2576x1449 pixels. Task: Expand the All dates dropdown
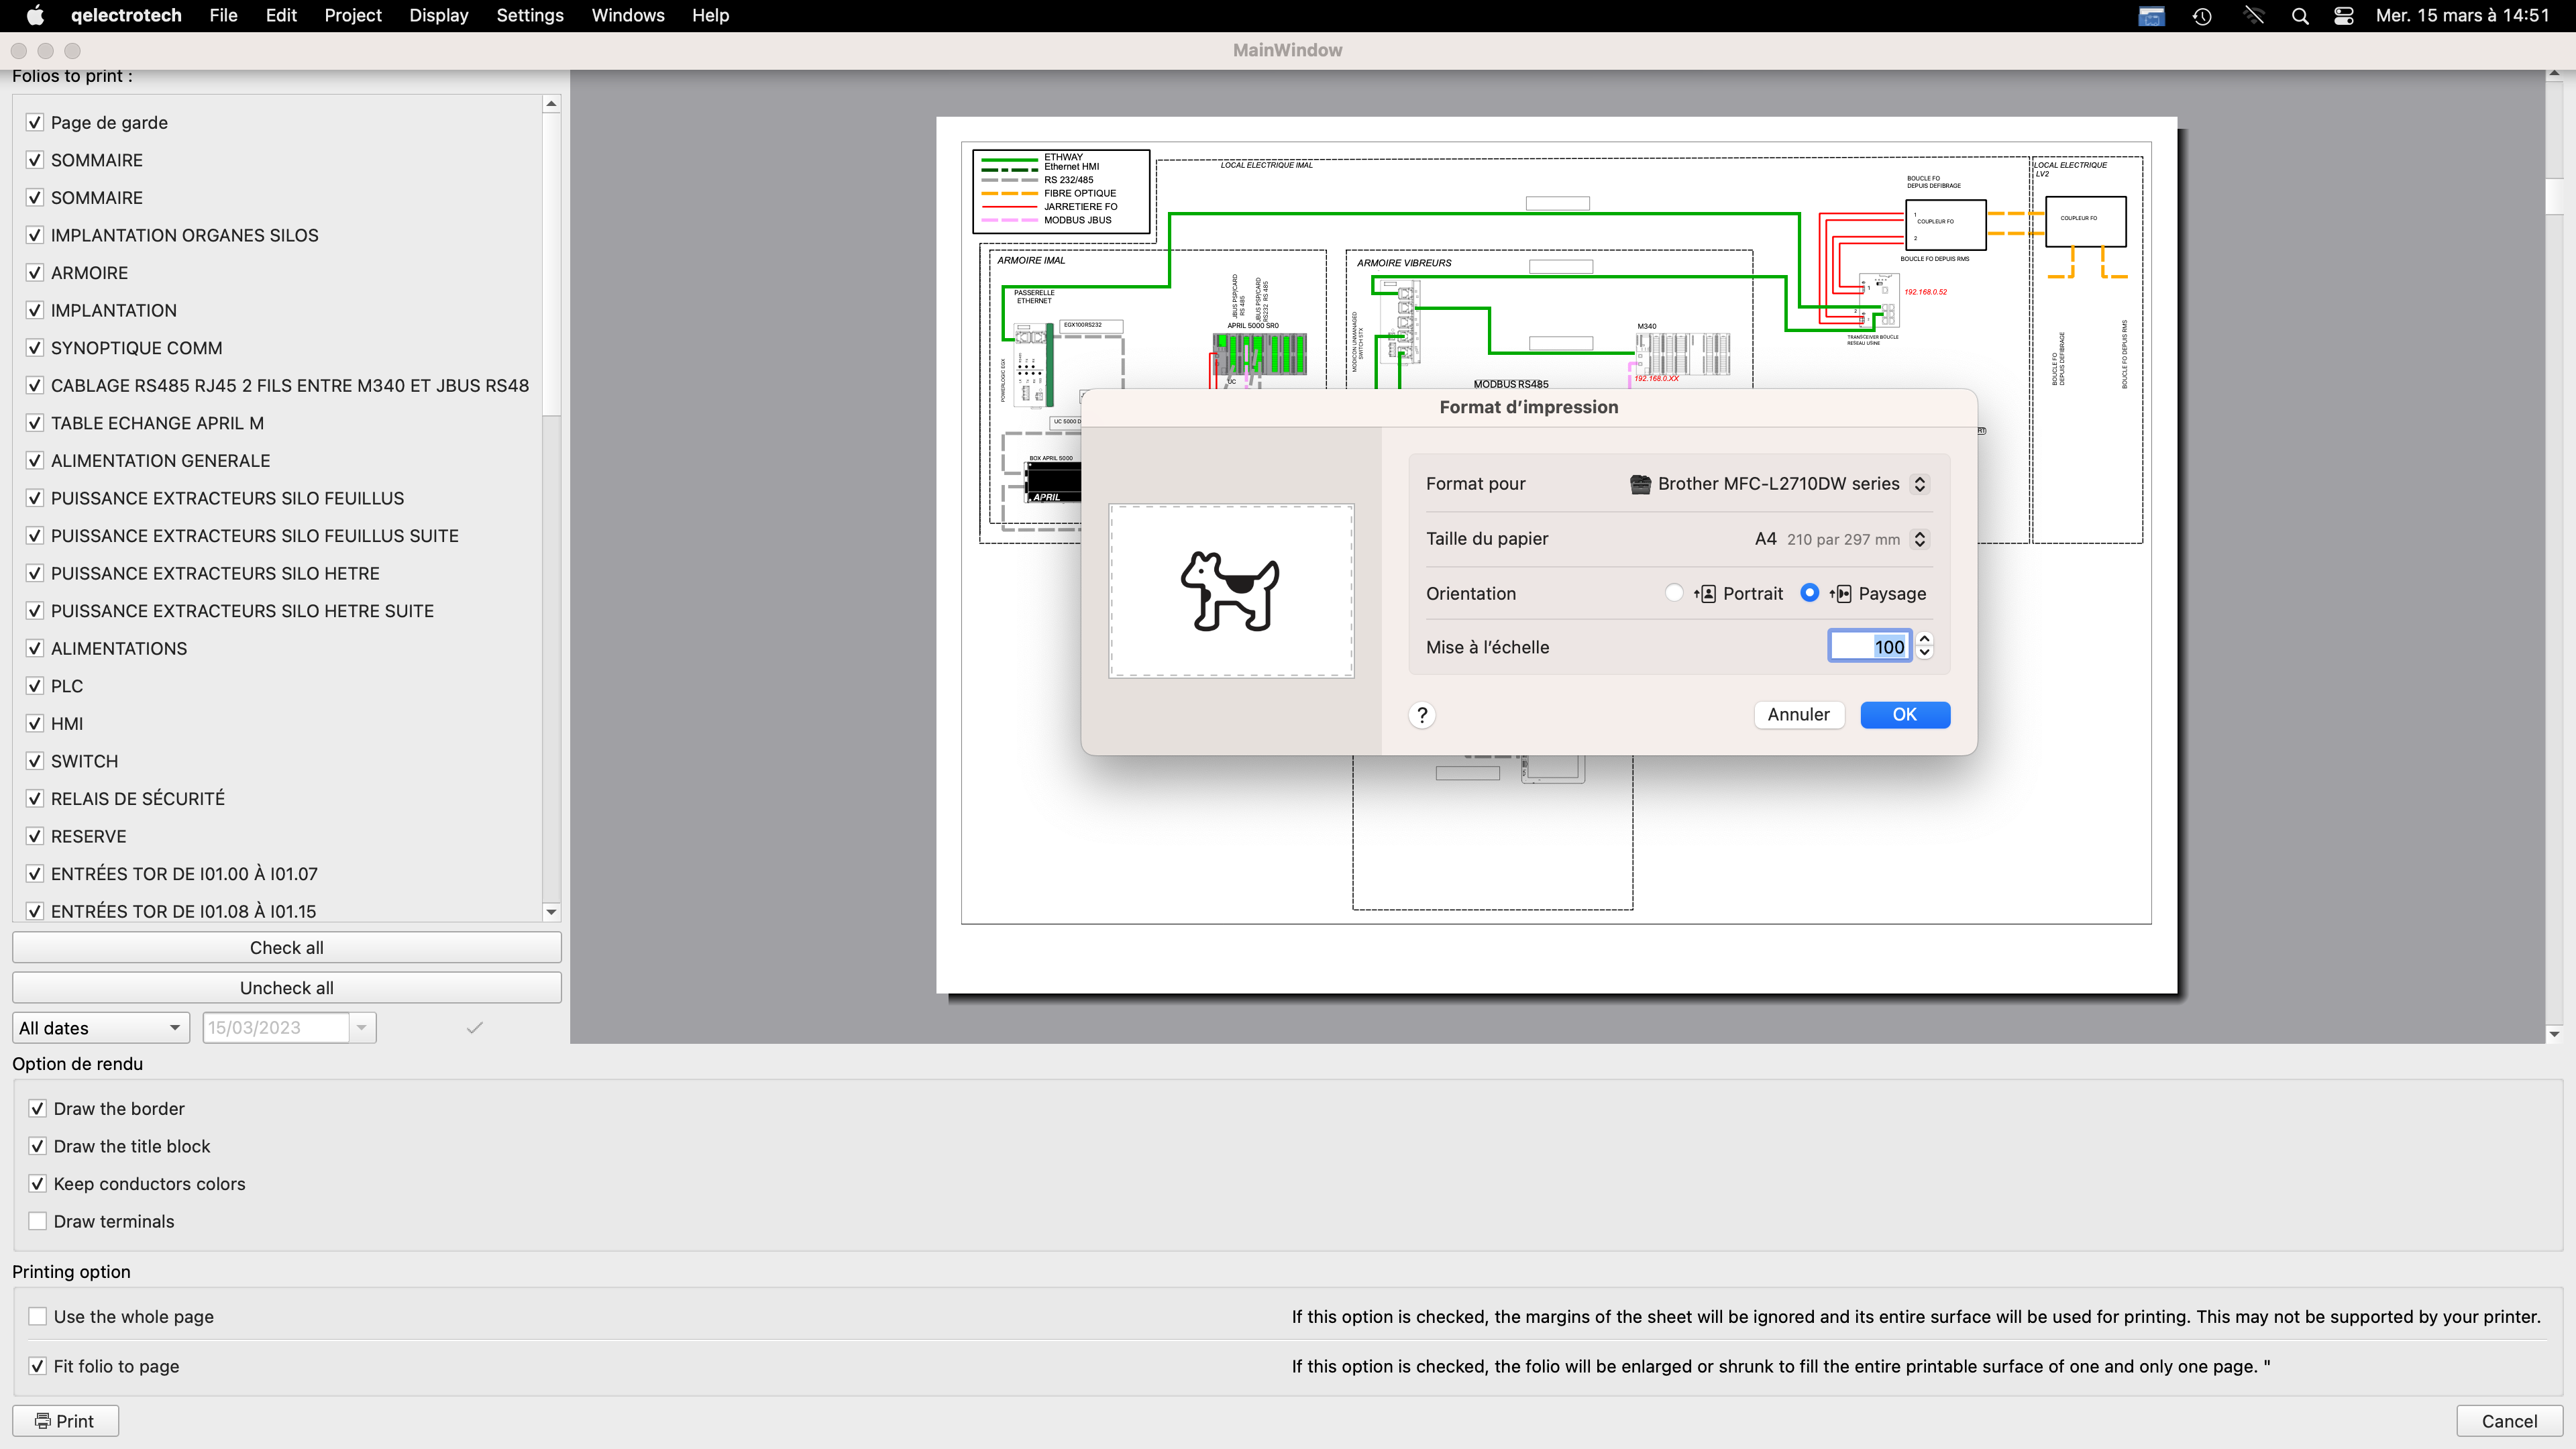(100, 1027)
